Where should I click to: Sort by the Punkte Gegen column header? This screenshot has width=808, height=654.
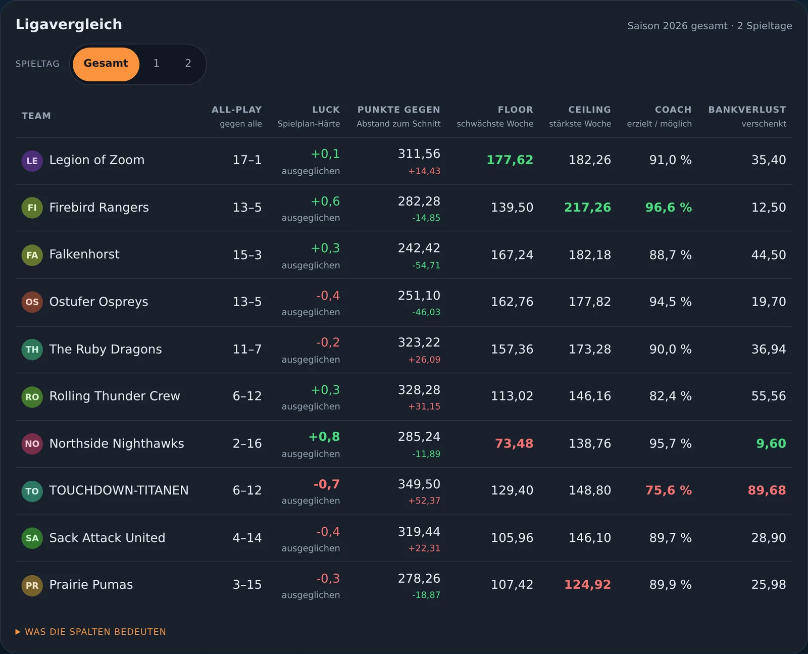pyautogui.click(x=398, y=116)
